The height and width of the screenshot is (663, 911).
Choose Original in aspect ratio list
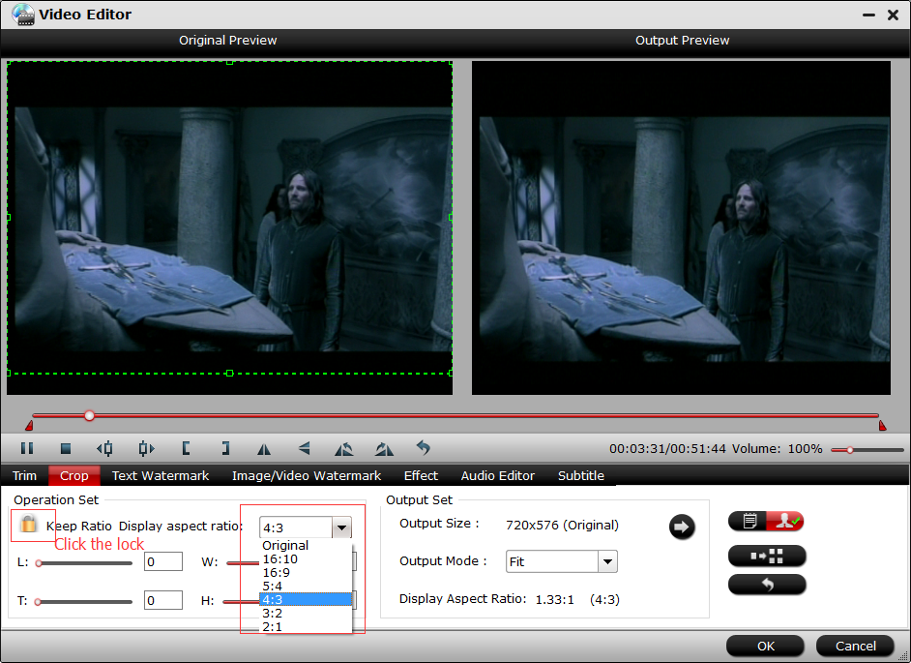point(306,546)
